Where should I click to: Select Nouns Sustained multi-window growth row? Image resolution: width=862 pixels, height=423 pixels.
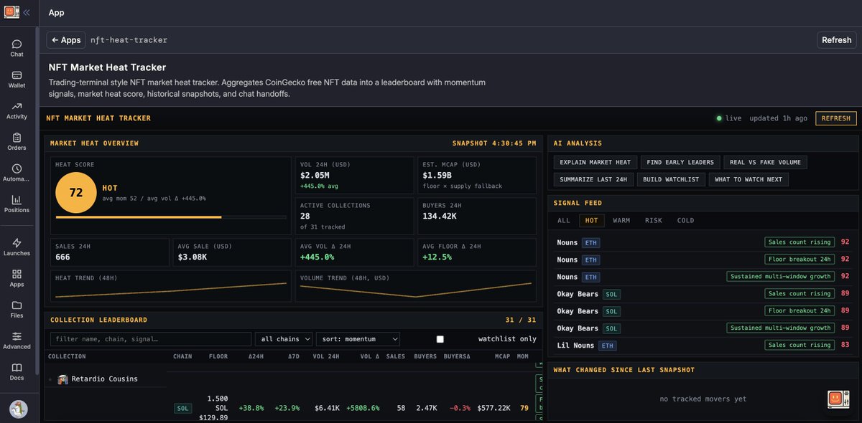coord(704,277)
